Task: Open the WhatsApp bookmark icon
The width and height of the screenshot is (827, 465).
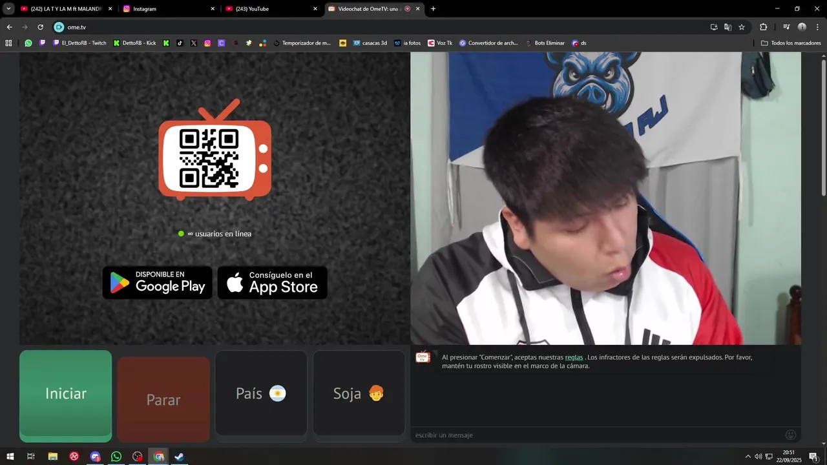Action: coord(28,43)
